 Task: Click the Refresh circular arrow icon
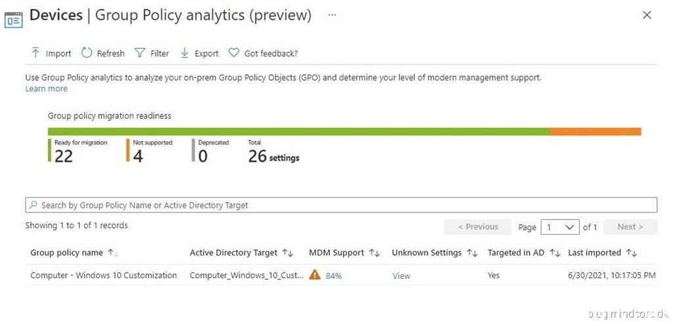[87, 53]
